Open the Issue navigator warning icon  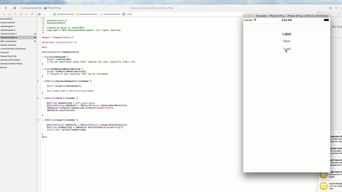tap(10, 14)
